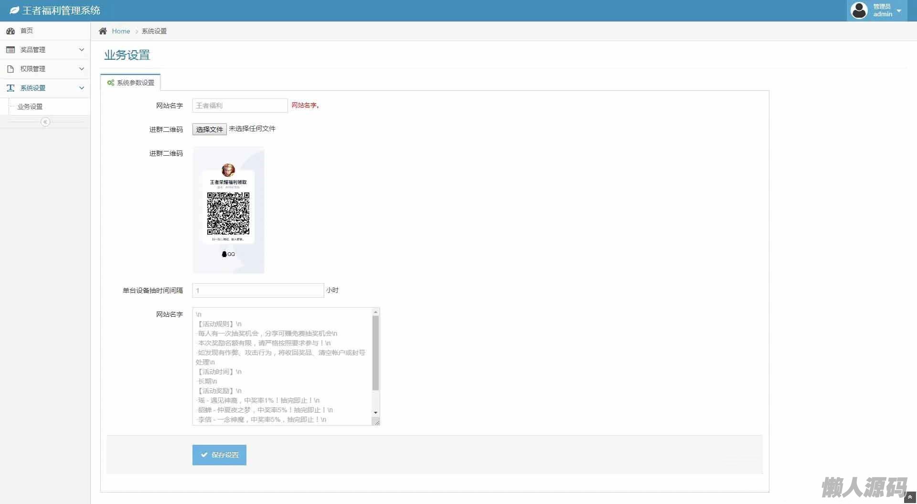Image resolution: width=917 pixels, height=504 pixels.
Task: Click the dashboard icon beside 首页
Action: (11, 31)
